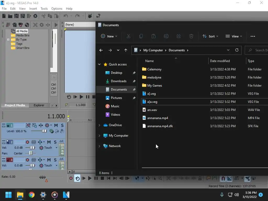Viewport: 268px width, 201px height.
Task: Mute audio track 3
Action: 49,160
